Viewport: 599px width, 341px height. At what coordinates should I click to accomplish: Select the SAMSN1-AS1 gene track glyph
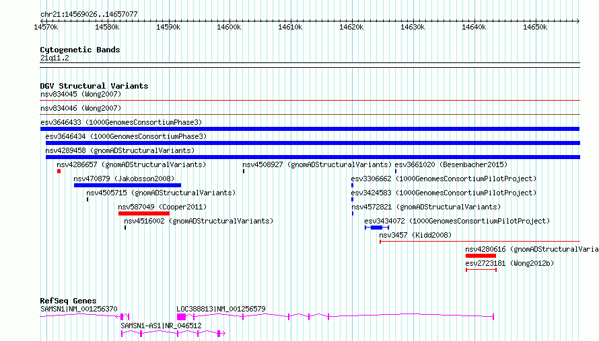[x=173, y=334]
